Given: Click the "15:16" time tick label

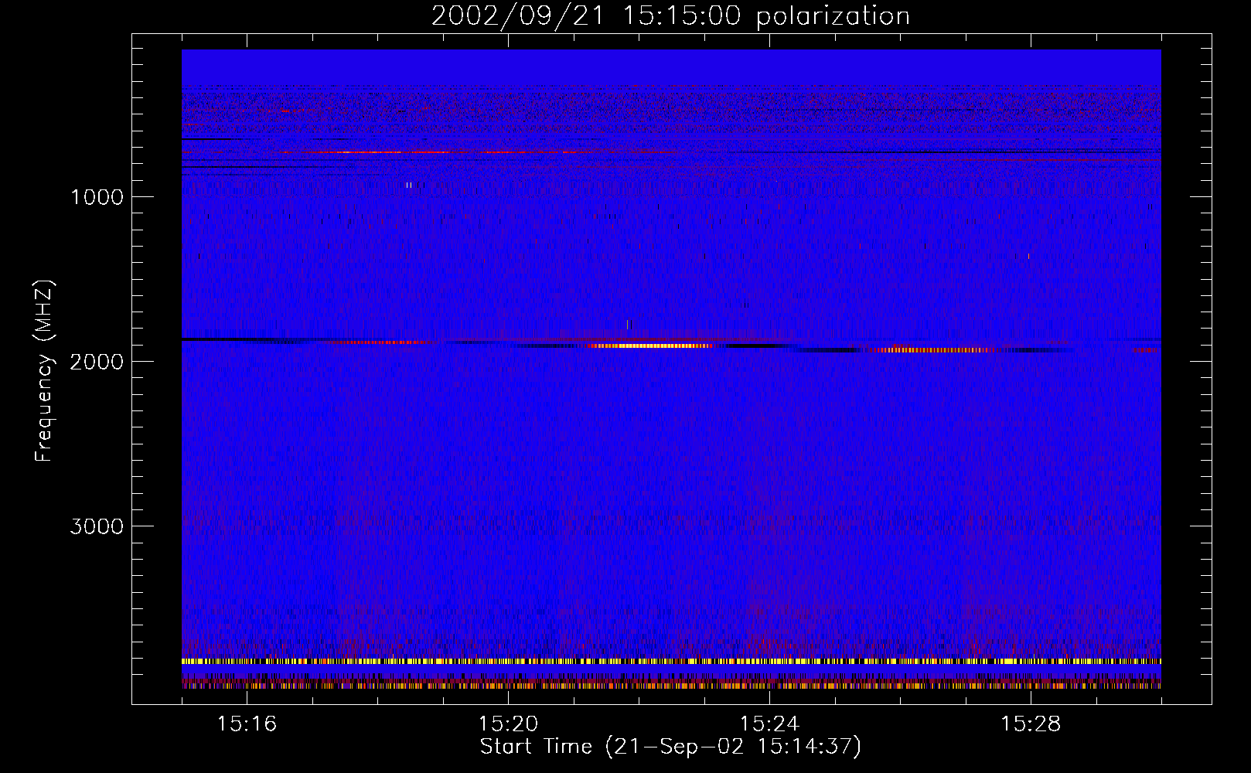Looking at the screenshot, I should click(247, 724).
